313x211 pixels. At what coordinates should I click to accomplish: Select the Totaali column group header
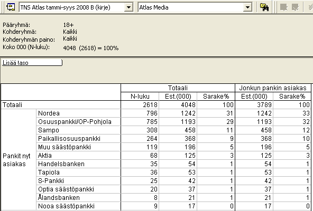click(178, 88)
